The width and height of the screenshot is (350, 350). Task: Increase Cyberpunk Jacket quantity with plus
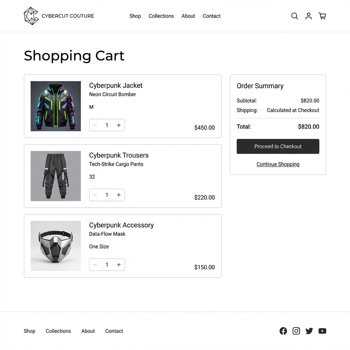point(119,125)
